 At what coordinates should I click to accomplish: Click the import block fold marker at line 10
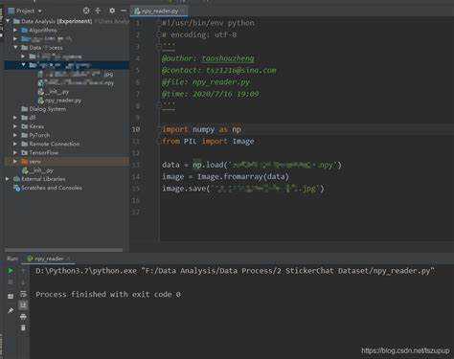point(159,129)
